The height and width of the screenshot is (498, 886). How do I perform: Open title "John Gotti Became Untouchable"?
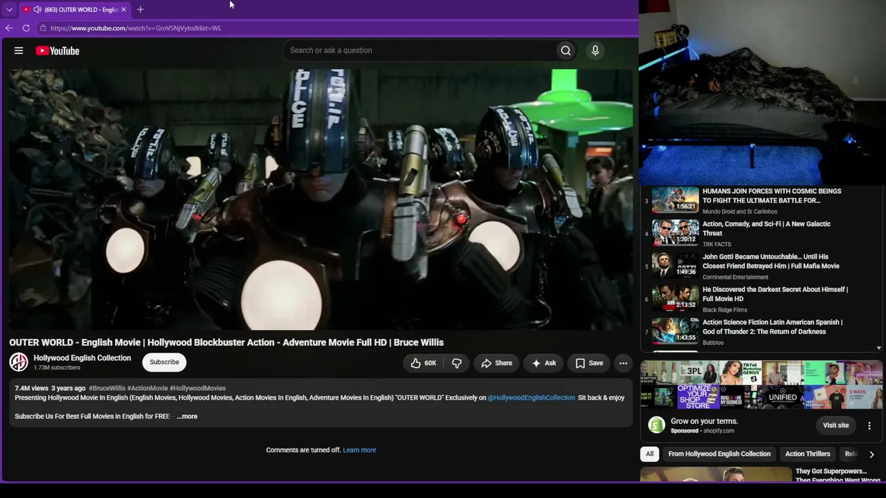771,261
